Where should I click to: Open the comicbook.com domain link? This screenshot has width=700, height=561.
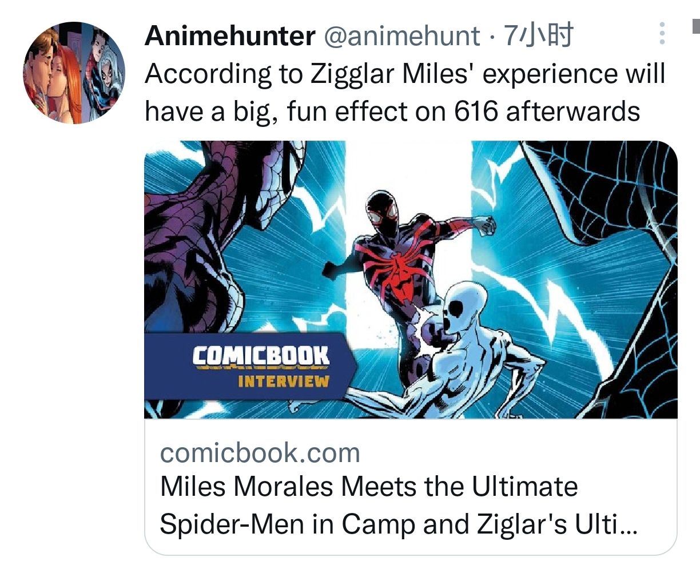260,452
